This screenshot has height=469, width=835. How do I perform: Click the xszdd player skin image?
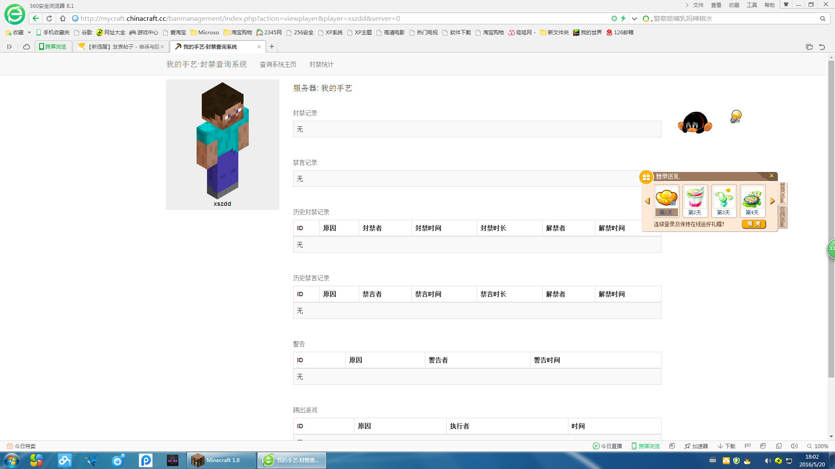pyautogui.click(x=222, y=141)
